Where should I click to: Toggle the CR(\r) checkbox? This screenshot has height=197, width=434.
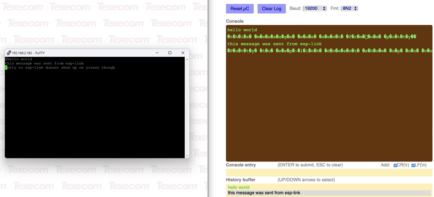[395, 165]
